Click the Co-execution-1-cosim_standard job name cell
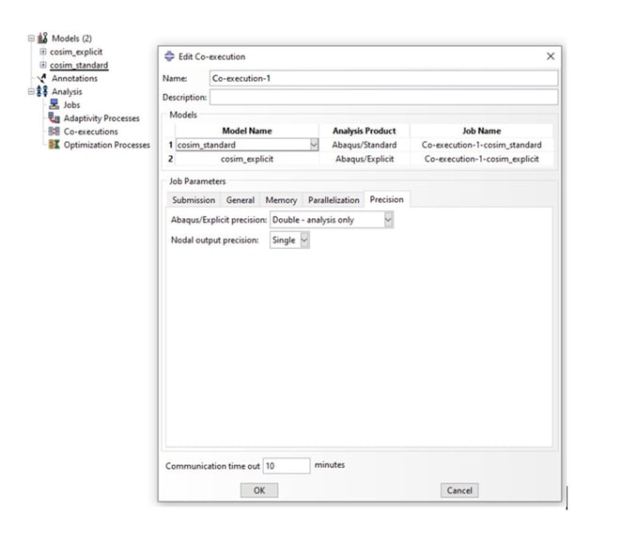637x544 pixels. (x=481, y=145)
